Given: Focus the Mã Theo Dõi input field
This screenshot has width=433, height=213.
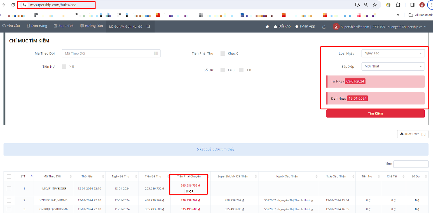Looking at the screenshot, I should click(x=111, y=53).
